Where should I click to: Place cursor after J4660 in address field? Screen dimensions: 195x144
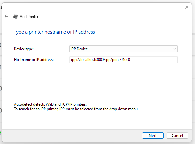point(130,60)
